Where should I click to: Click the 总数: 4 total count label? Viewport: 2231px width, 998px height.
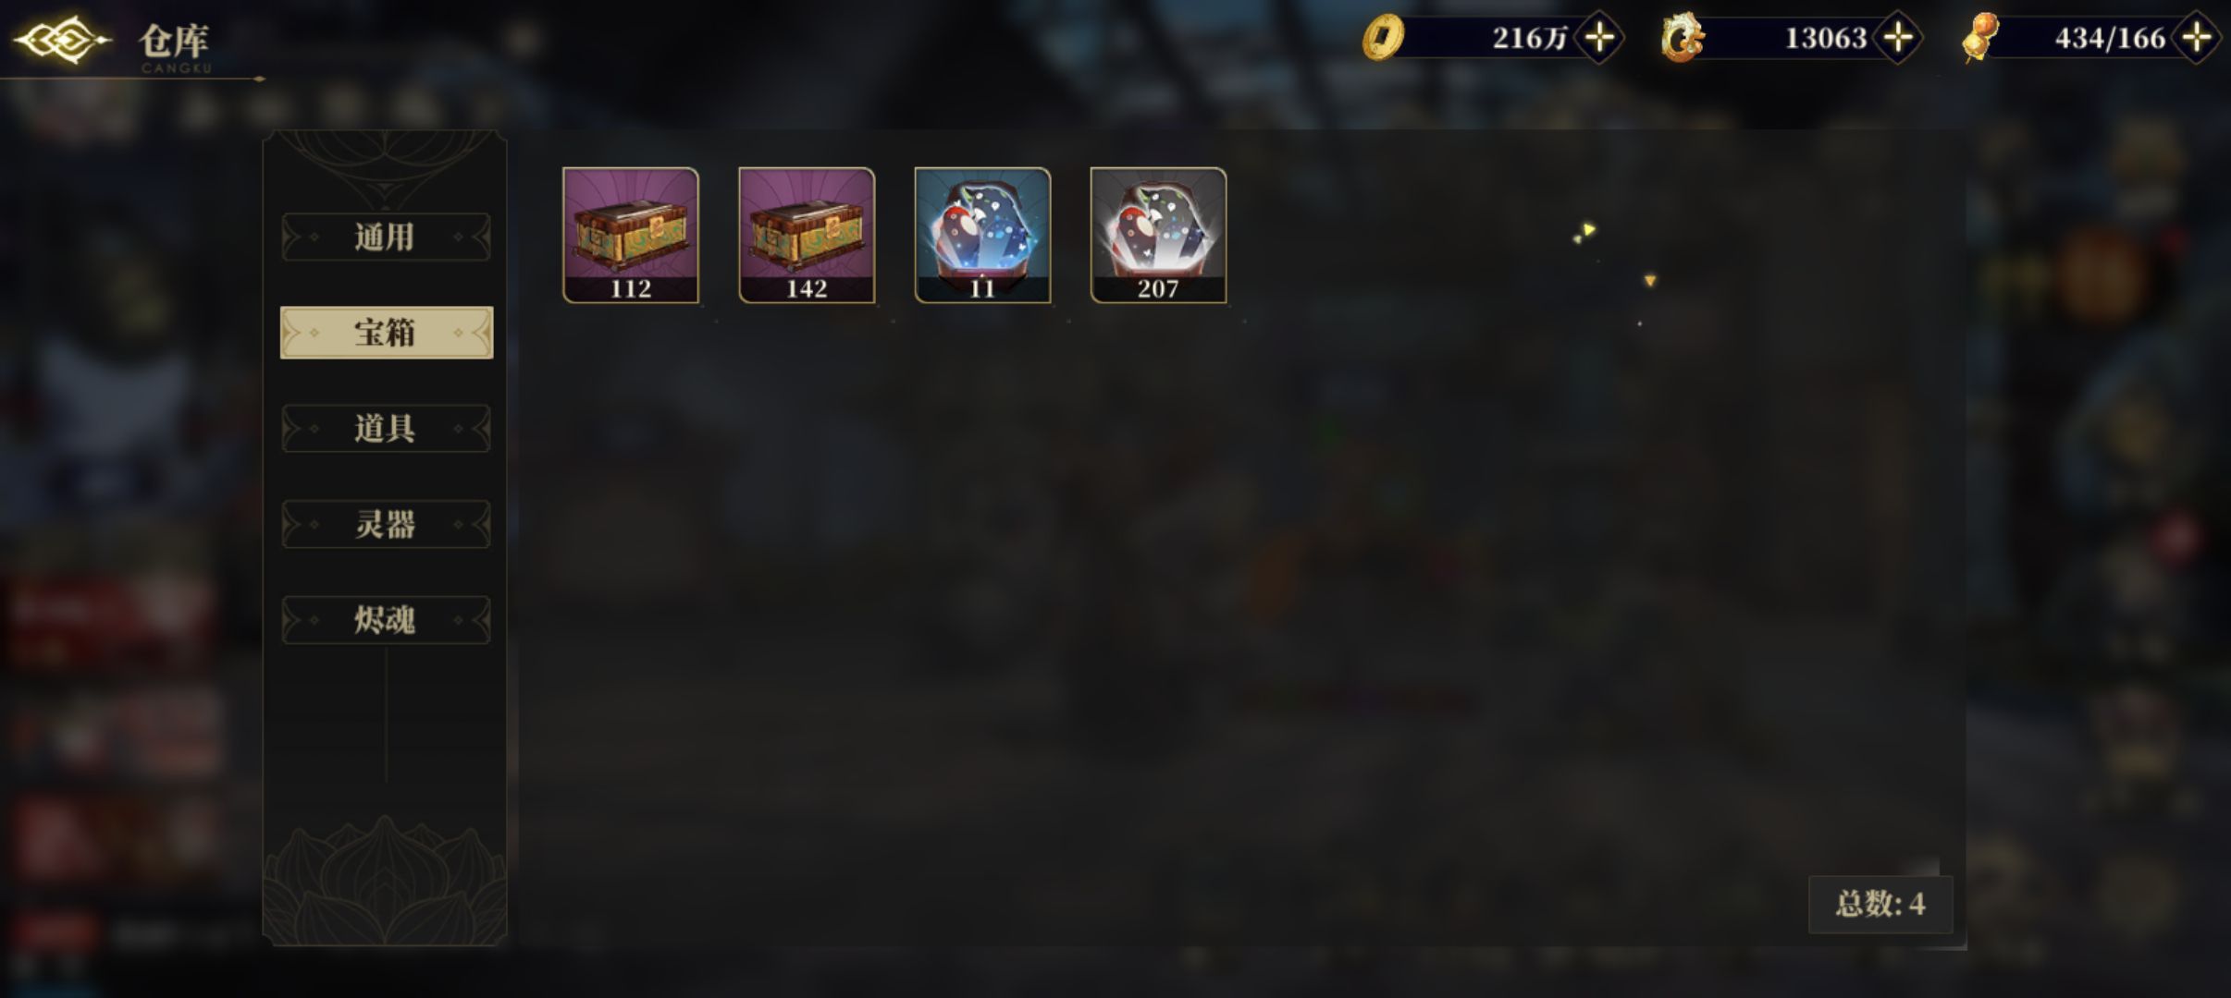coord(1880,904)
